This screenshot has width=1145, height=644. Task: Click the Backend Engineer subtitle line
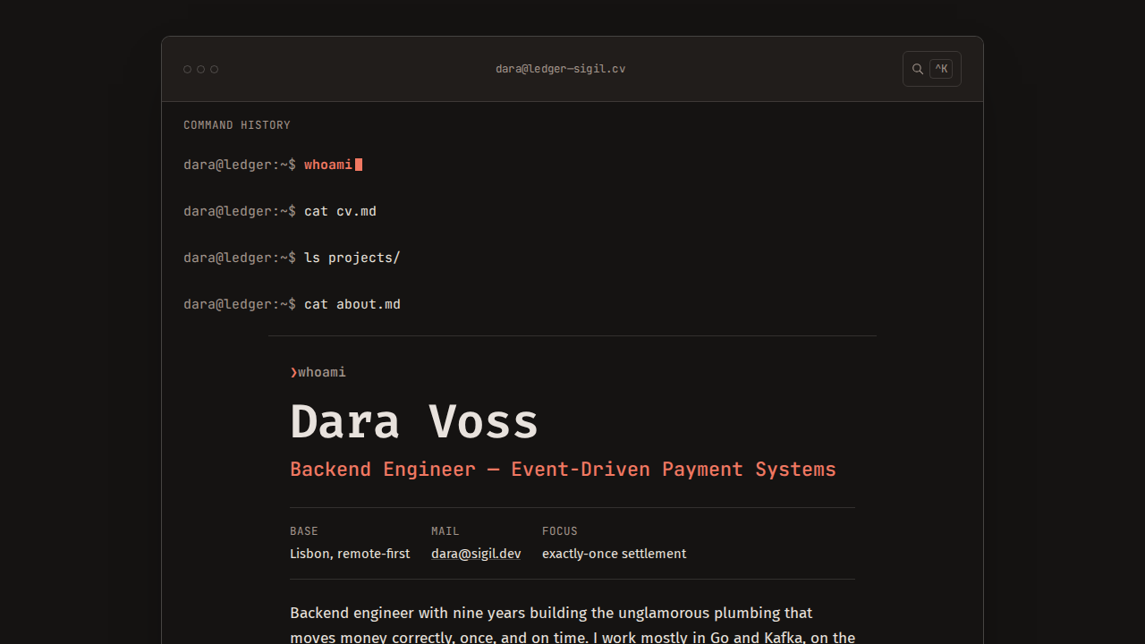coord(563,470)
